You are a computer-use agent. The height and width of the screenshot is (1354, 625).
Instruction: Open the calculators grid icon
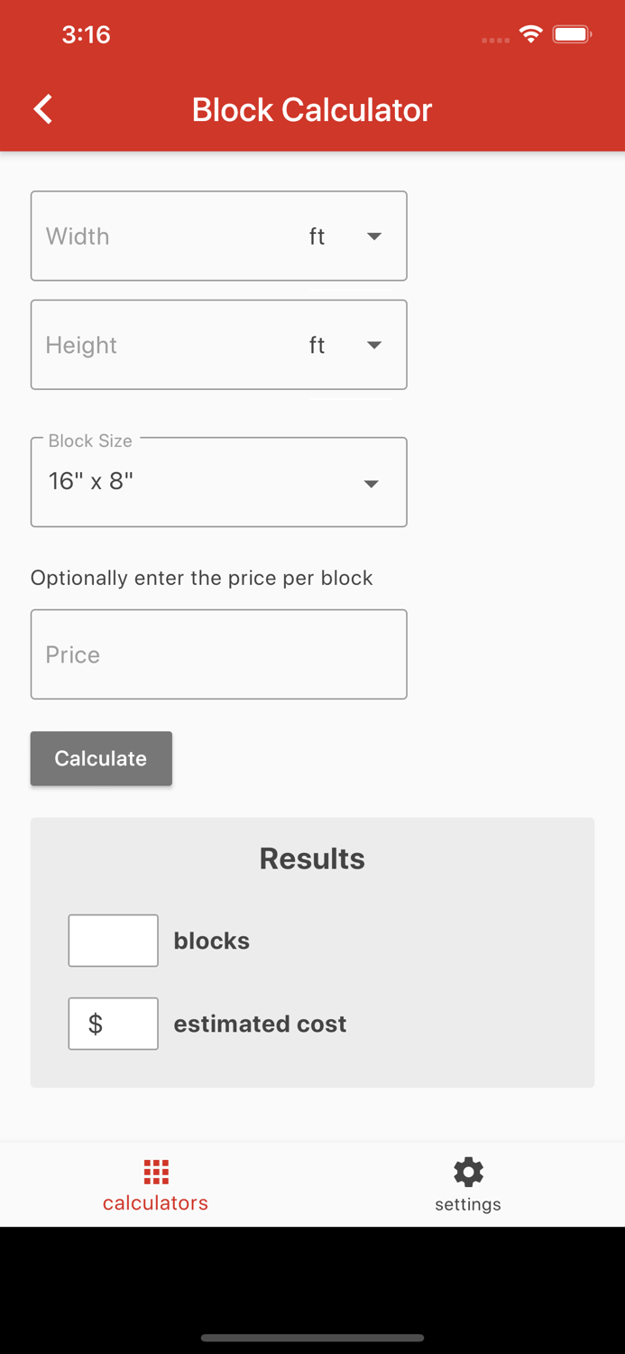[155, 1171]
